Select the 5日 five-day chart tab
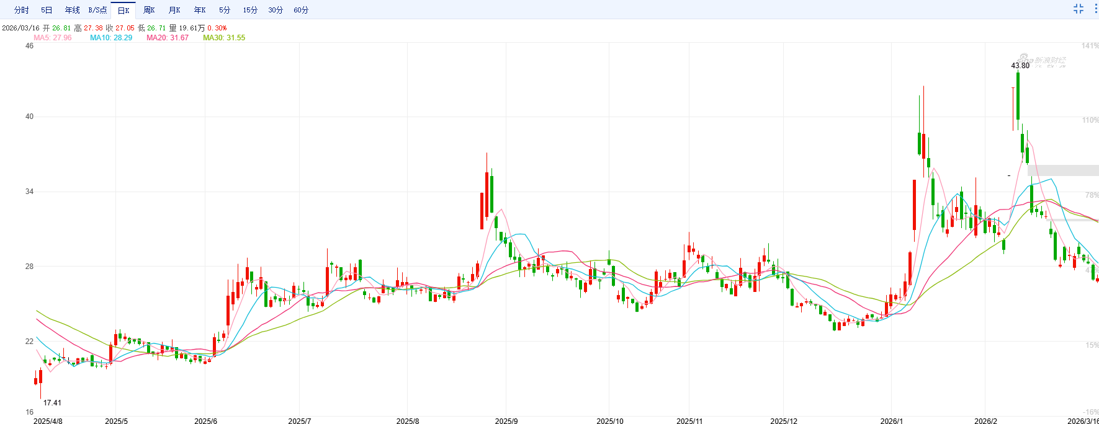Image resolution: width=1099 pixels, height=424 pixels. pyautogui.click(x=47, y=10)
